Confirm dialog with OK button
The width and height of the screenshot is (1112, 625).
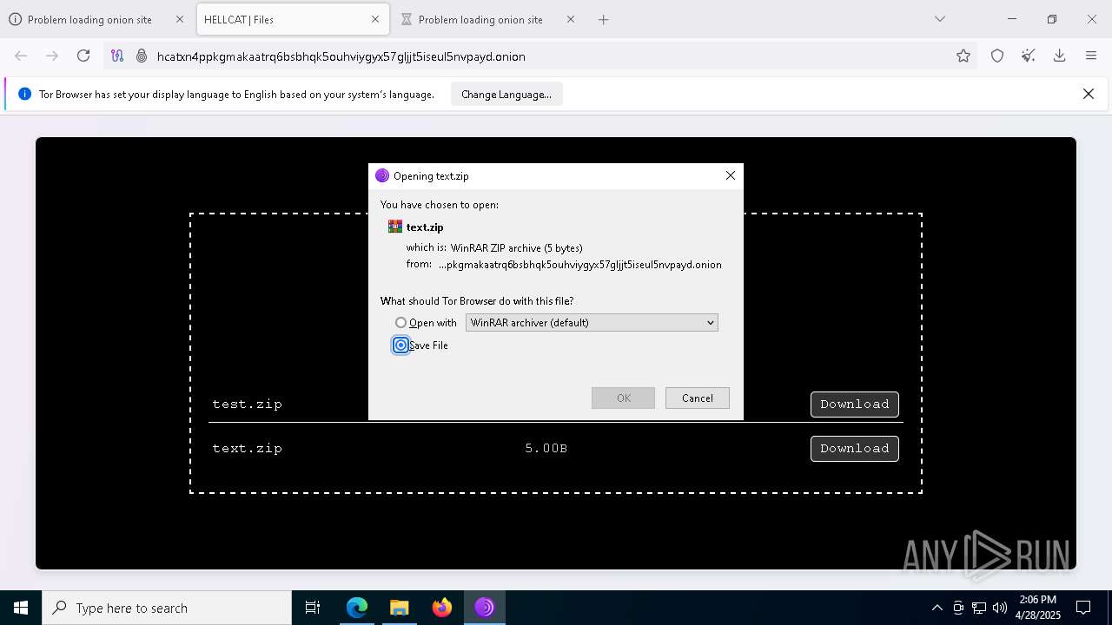coord(623,398)
